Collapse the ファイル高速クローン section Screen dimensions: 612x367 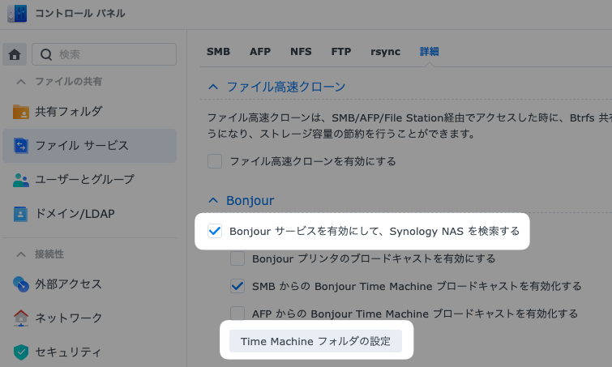click(213, 87)
